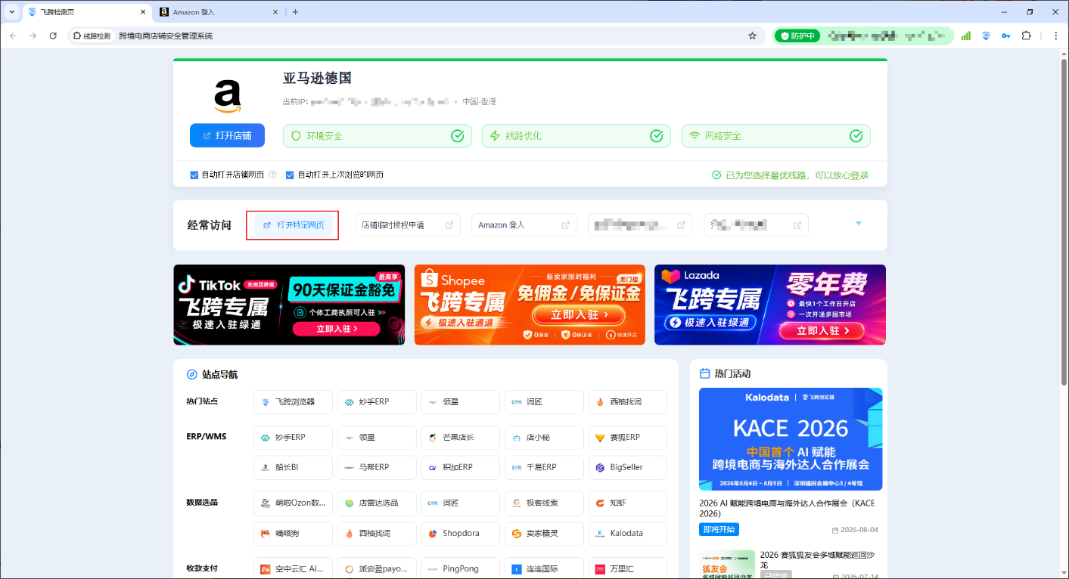The width and height of the screenshot is (1069, 579).
Task: Click the help icon beside 自动打开店铺网页
Action: click(272, 175)
